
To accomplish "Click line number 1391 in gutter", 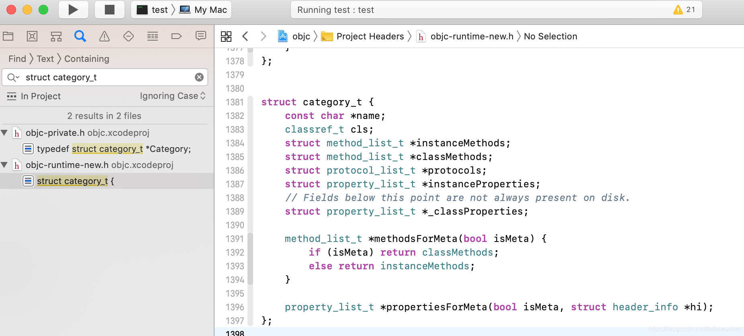I will point(235,239).
